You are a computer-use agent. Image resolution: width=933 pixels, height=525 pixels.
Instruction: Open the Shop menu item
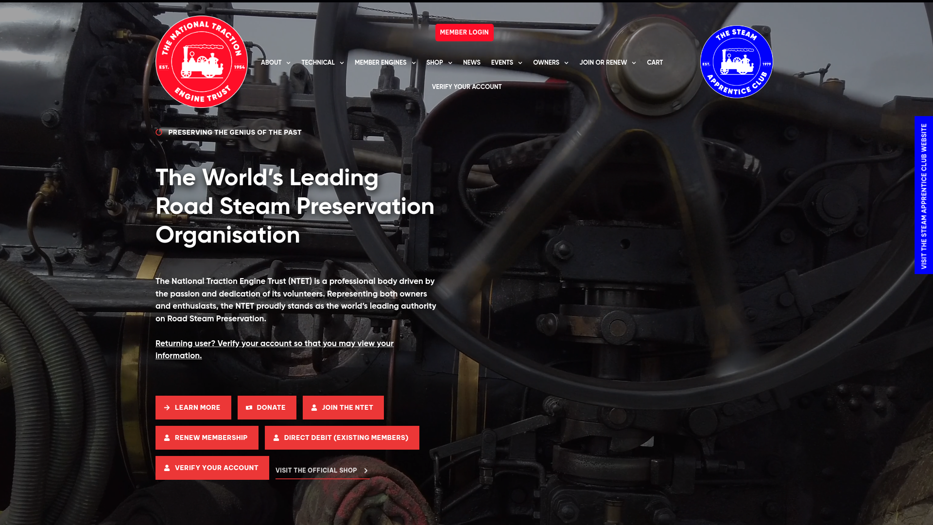[434, 63]
